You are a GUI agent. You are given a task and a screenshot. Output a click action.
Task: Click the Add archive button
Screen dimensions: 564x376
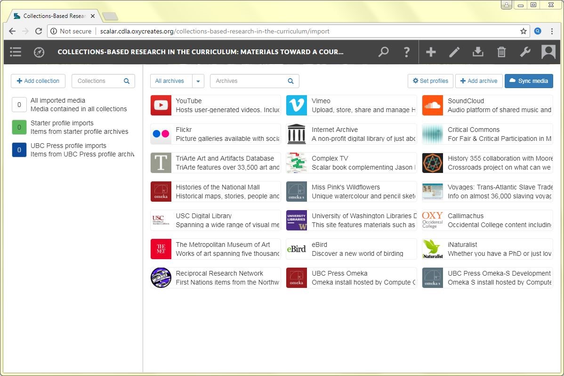(479, 81)
